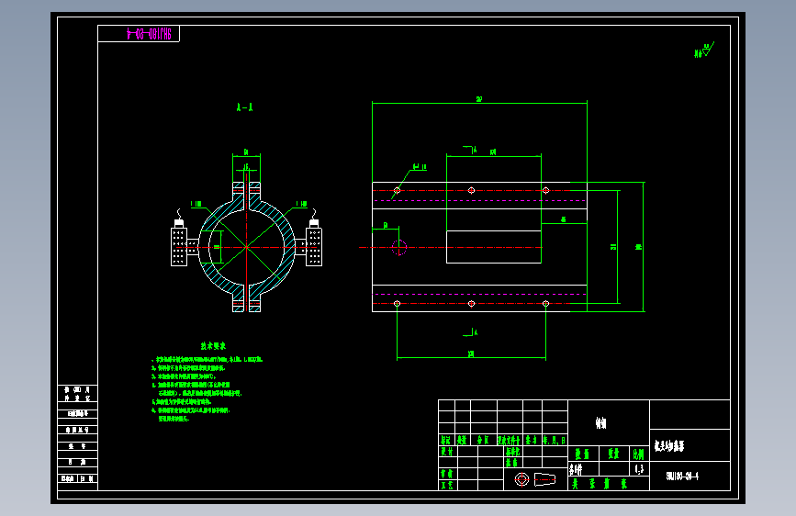Click the projection symbol circle in title block

click(x=521, y=479)
